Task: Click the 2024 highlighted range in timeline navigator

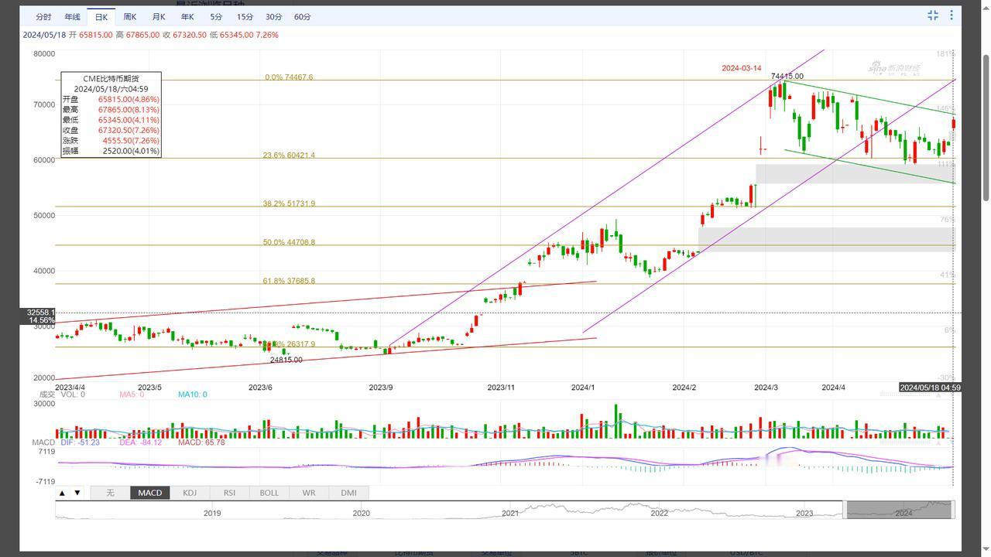Action: click(900, 510)
